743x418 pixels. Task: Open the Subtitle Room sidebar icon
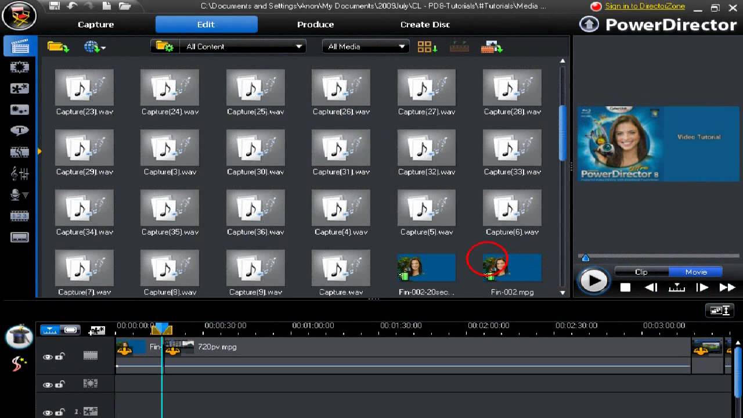pyautogui.click(x=20, y=237)
